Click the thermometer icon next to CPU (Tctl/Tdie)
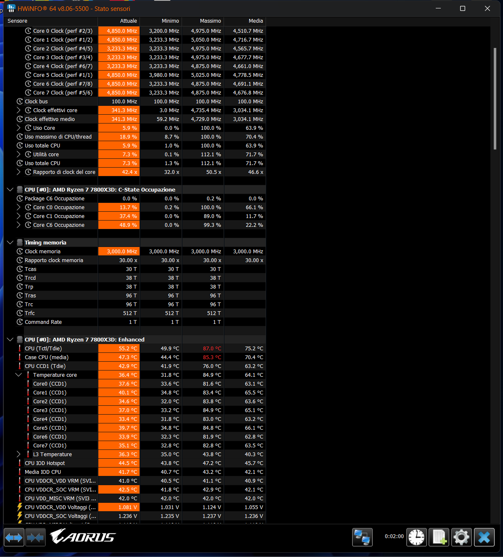This screenshot has width=503, height=557. pyautogui.click(x=20, y=348)
